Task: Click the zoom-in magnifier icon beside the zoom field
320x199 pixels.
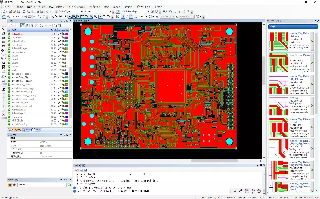Action: click(x=26, y=17)
